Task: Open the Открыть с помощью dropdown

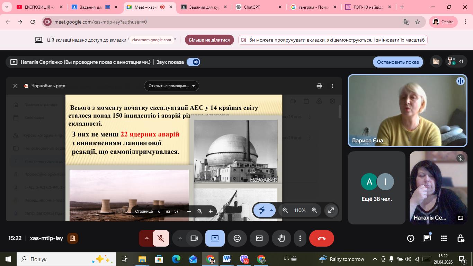Action: [171, 86]
